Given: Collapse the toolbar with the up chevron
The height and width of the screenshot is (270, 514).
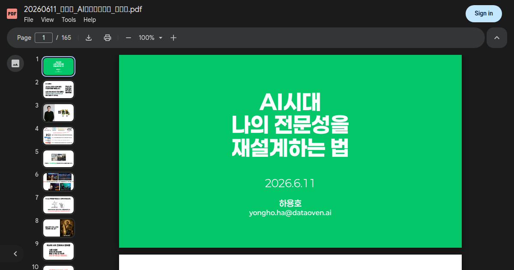Looking at the screenshot, I should (x=497, y=38).
